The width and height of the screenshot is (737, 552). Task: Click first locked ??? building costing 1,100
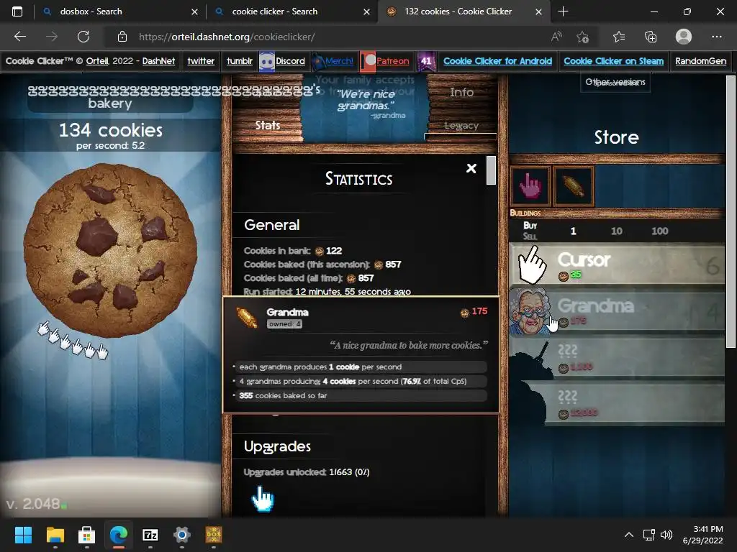617,358
